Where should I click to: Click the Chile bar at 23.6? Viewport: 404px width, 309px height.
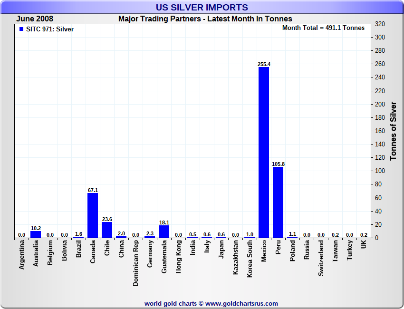[107, 230]
